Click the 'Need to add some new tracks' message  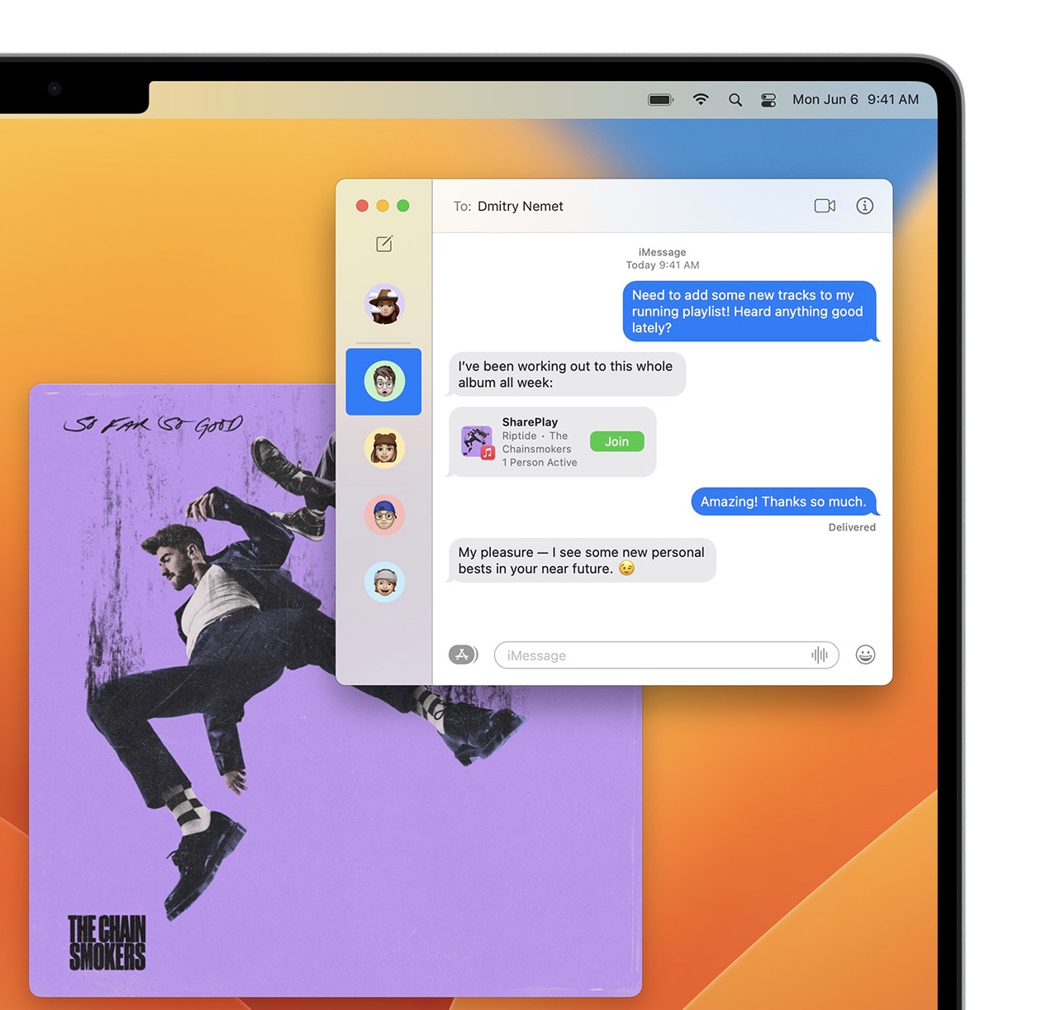pos(749,312)
